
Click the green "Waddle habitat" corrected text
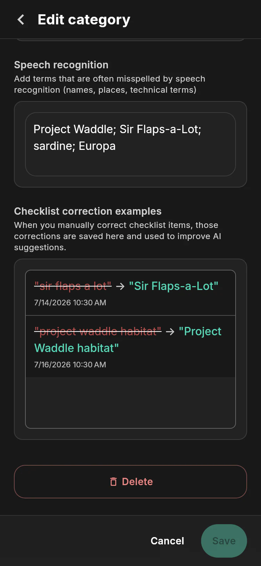click(x=77, y=348)
